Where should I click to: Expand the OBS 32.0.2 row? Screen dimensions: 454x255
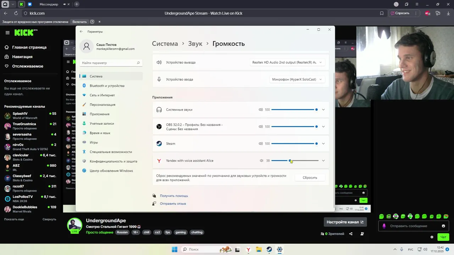click(323, 126)
